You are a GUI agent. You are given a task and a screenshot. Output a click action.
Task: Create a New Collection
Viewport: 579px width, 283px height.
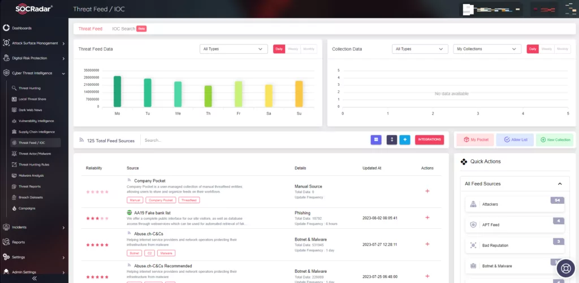[x=555, y=140]
